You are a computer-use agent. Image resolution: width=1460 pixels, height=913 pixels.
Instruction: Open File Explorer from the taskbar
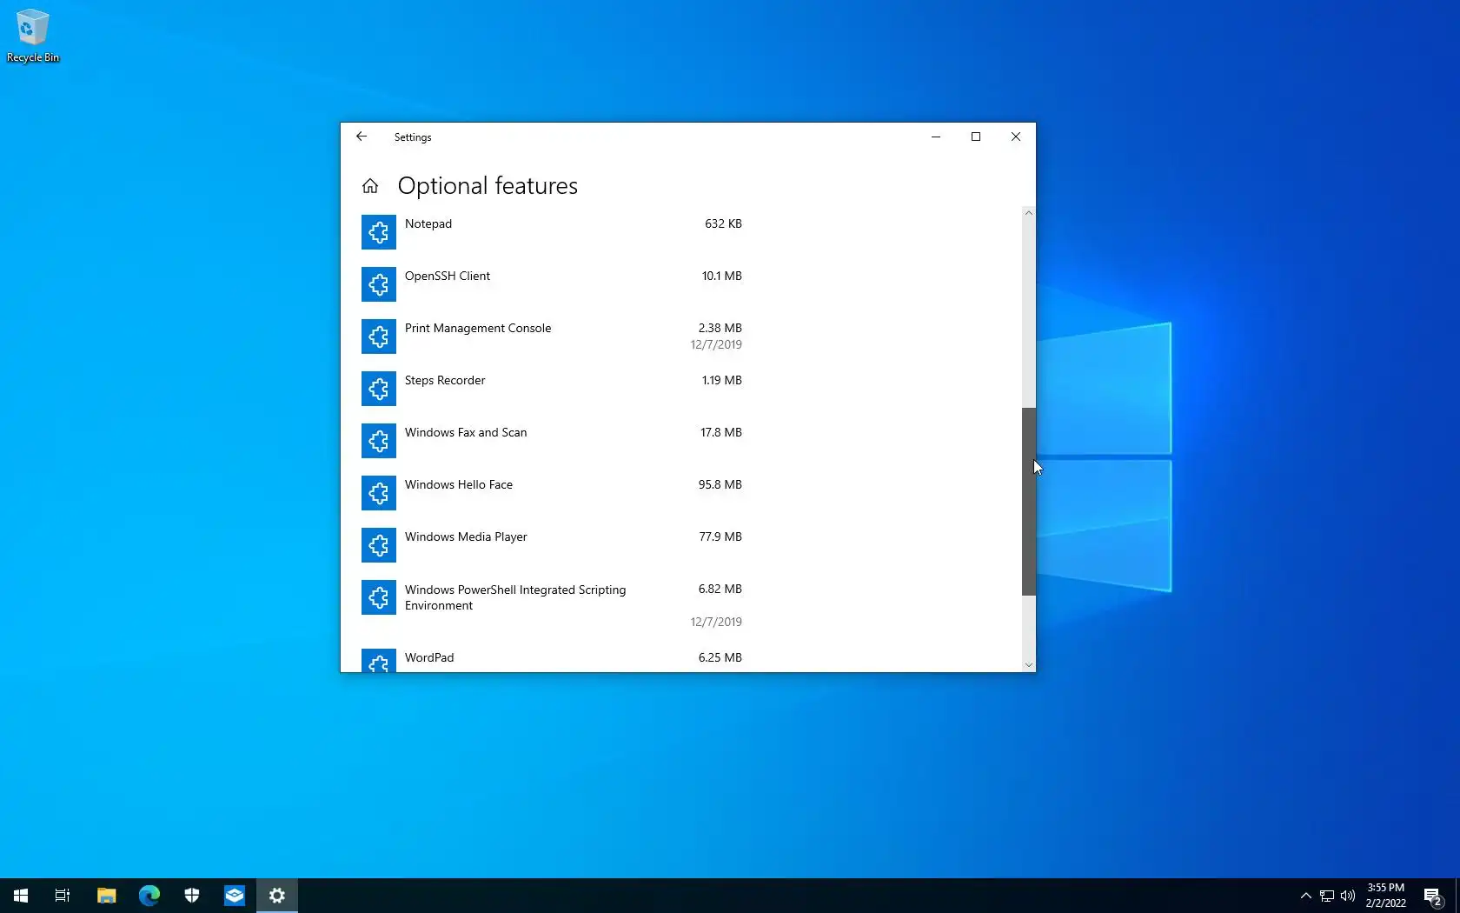click(106, 896)
